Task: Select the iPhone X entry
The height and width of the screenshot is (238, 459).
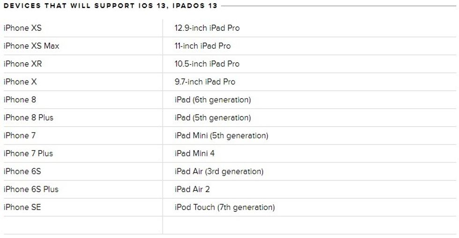Action: pos(20,82)
